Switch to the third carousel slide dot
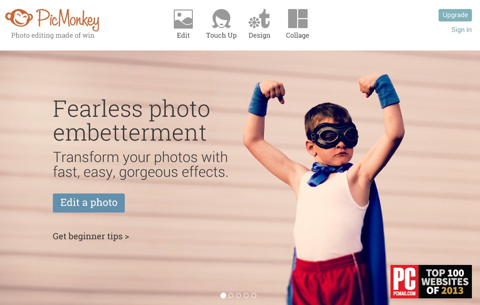This screenshot has width=480, height=305. (239, 295)
